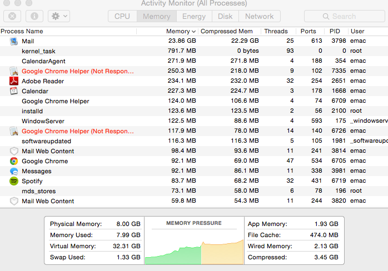
Task: Click the Adobe Reader icon
Action: [14, 81]
